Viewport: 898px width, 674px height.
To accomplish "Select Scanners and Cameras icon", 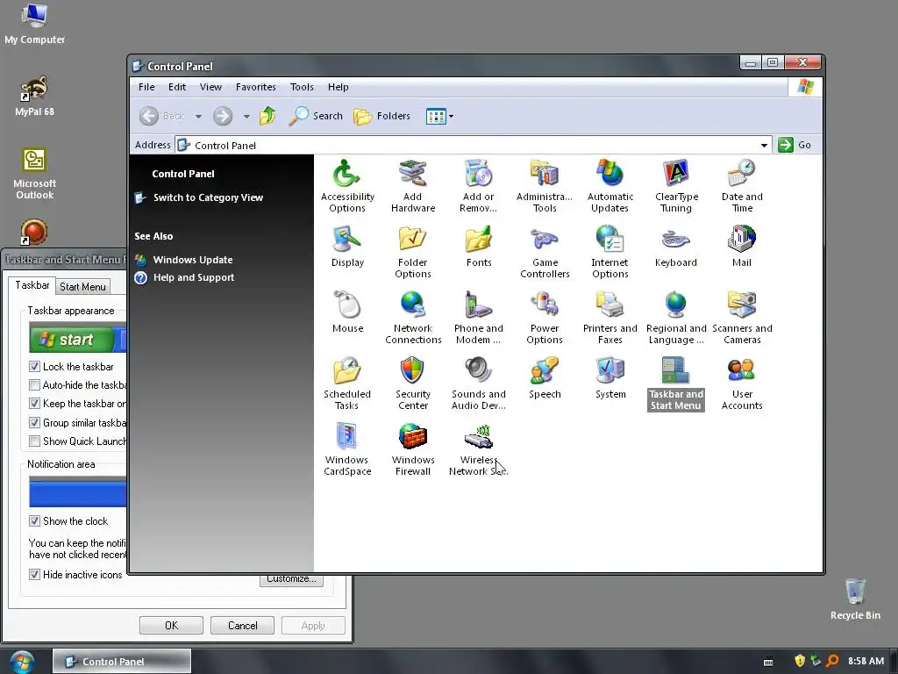I will pos(742,305).
